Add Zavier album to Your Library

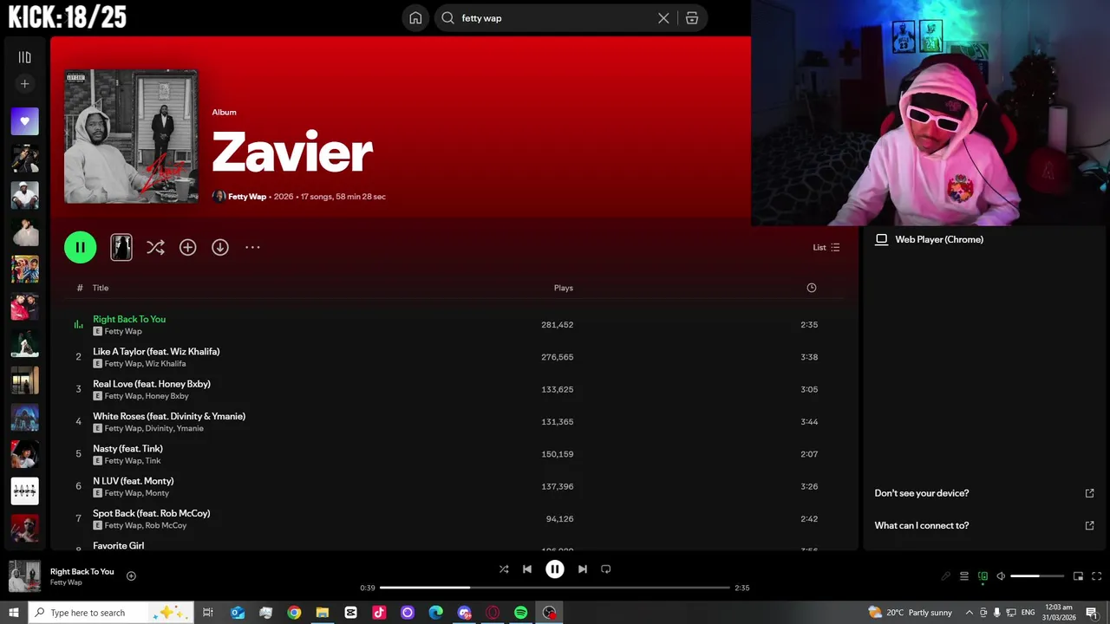(187, 247)
